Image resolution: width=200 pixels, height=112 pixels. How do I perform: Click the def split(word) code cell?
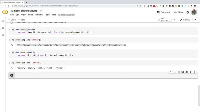[x=103, y=31]
